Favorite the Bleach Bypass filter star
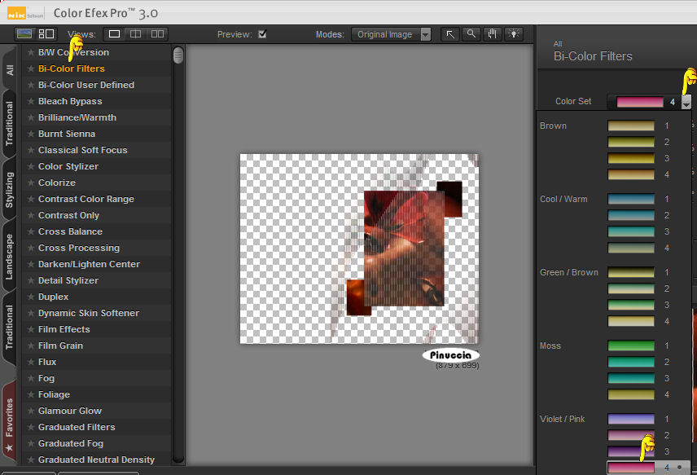The width and height of the screenshot is (697, 475). coord(31,101)
